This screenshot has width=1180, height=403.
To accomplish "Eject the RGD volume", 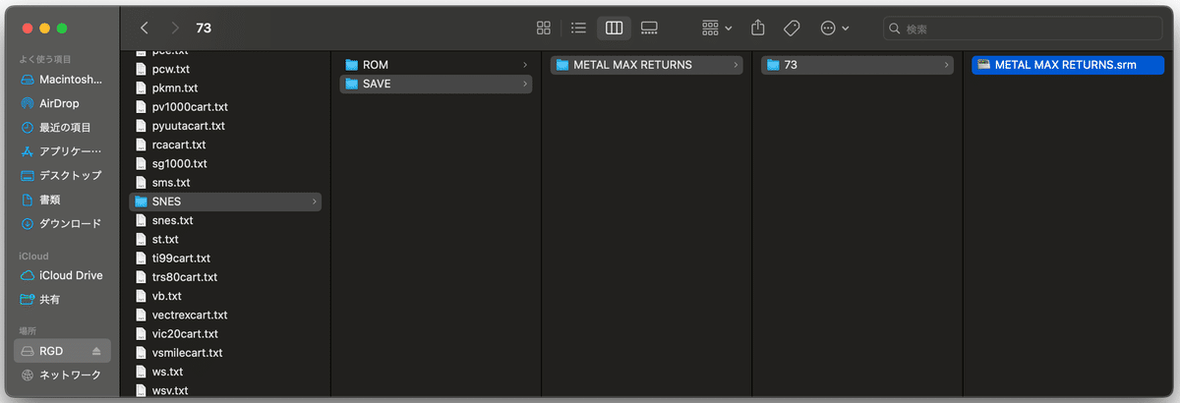I will [96, 351].
